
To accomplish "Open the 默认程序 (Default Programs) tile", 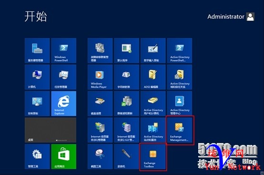I will (x=127, y=51).
